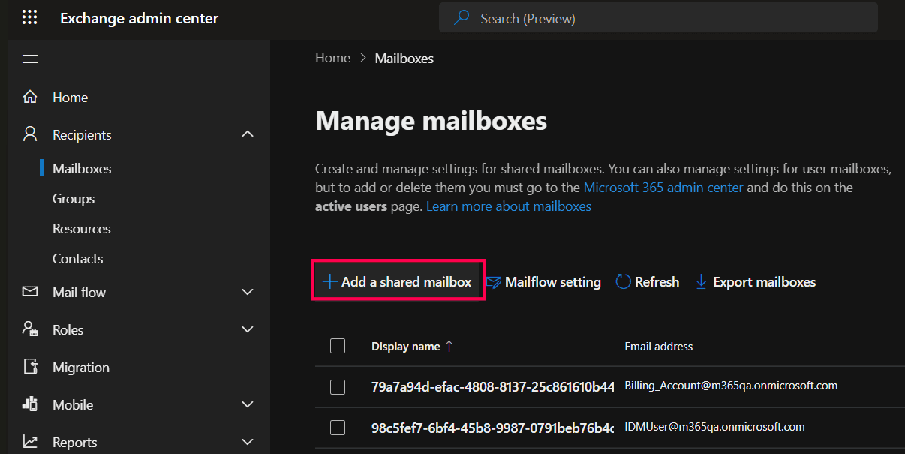Open the Learn more about mailboxes link
Image resolution: width=905 pixels, height=454 pixels.
tap(508, 206)
